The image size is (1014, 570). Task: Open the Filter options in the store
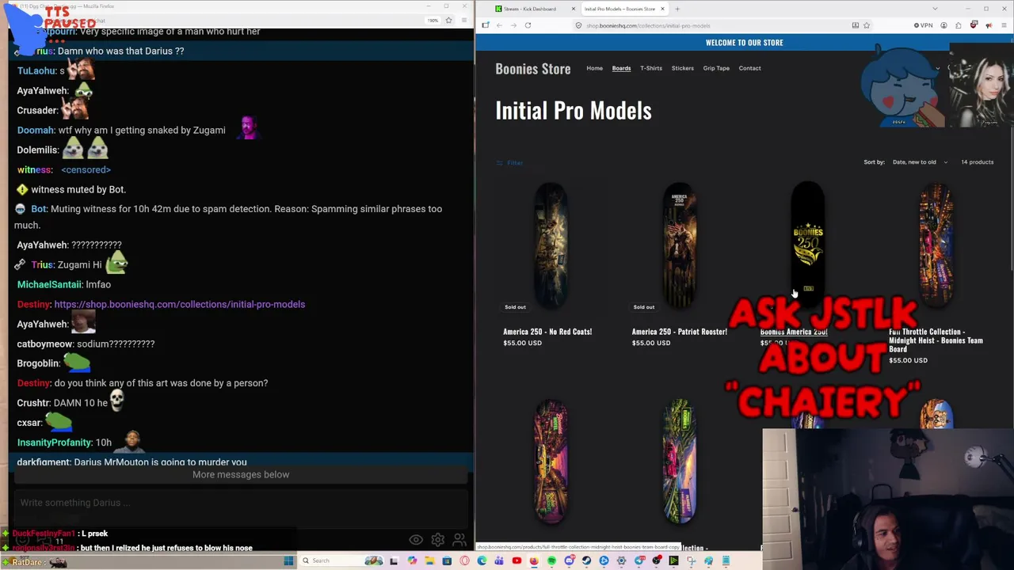pos(509,163)
